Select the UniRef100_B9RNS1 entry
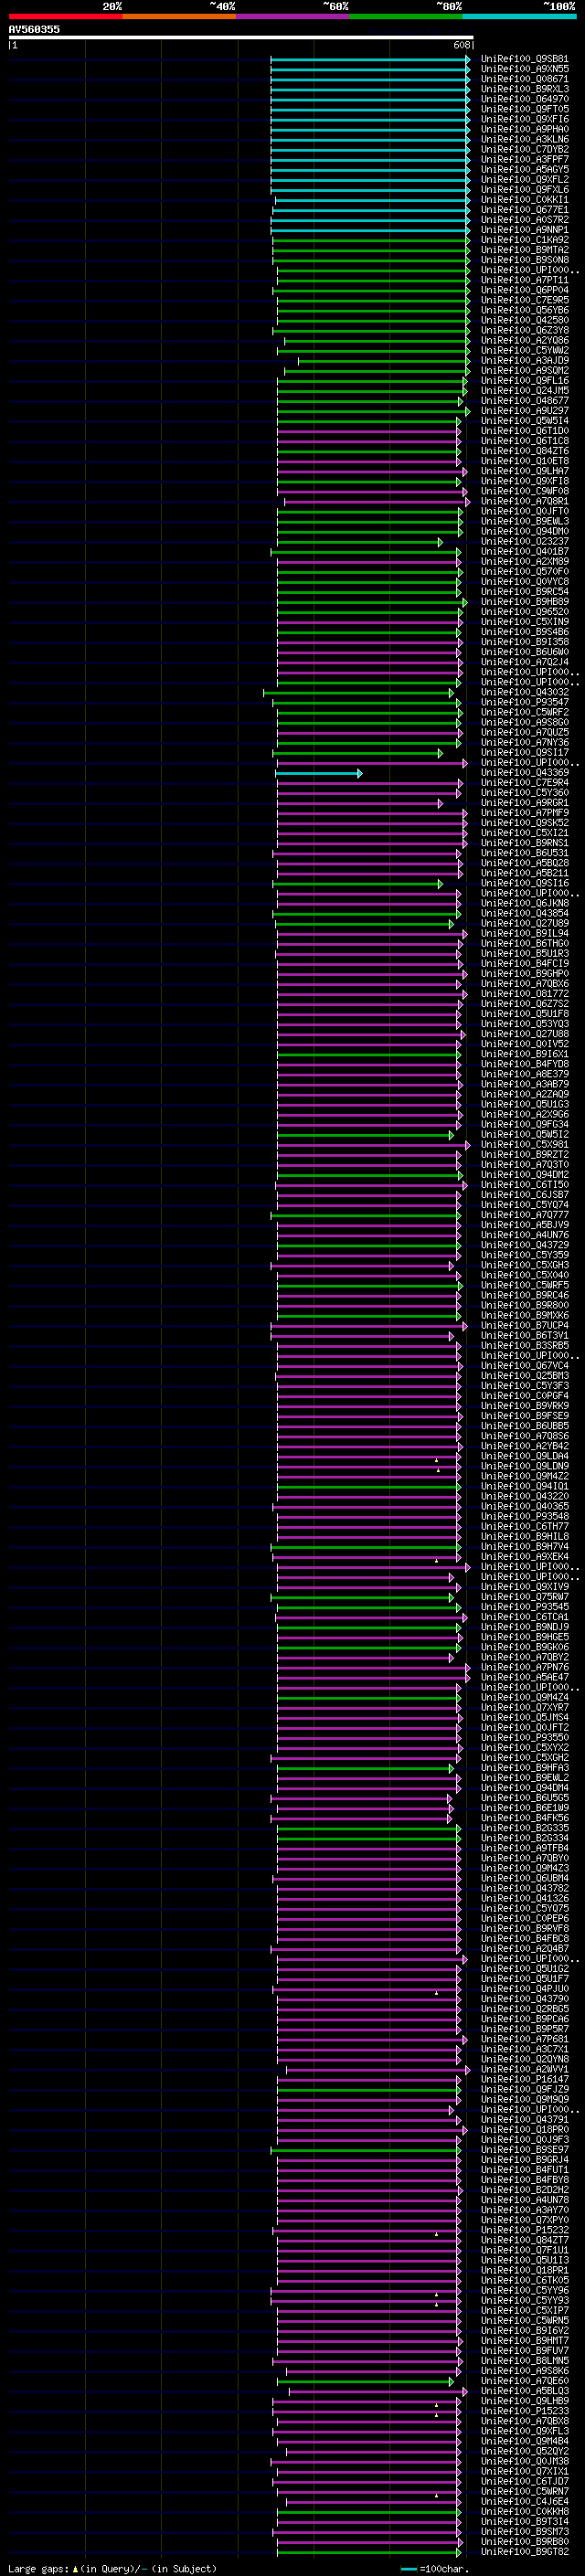The image size is (585, 2576). coord(524,843)
